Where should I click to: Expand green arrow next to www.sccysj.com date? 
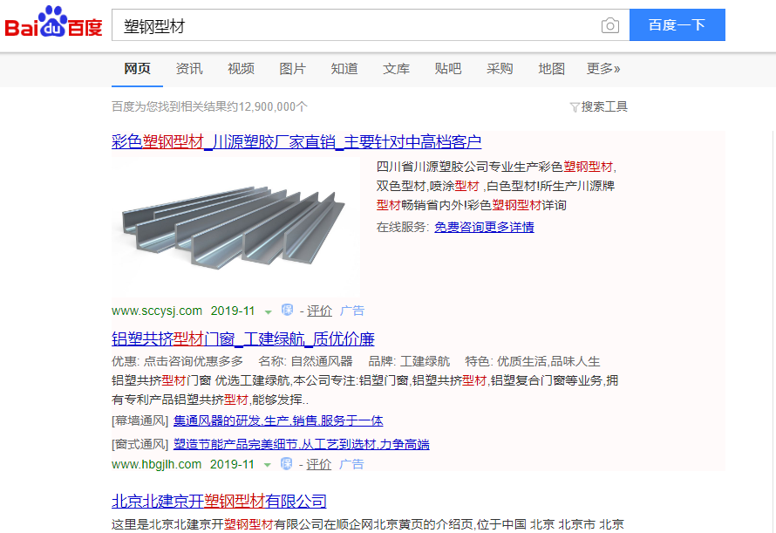tap(268, 311)
